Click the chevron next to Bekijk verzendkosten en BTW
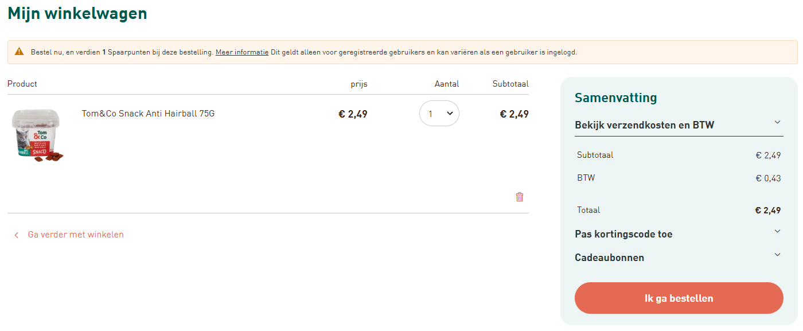Viewport: 803px width, 331px height. pyautogui.click(x=777, y=122)
